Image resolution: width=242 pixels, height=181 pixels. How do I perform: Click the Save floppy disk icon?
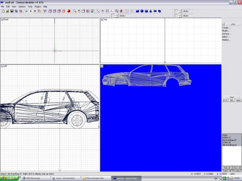pyautogui.click(x=12, y=11)
